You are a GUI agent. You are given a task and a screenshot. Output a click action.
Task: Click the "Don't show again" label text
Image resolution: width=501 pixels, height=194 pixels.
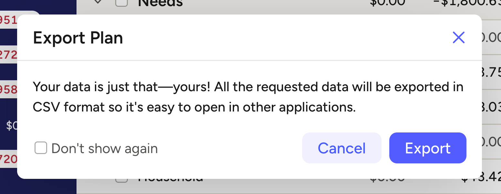[x=105, y=149]
